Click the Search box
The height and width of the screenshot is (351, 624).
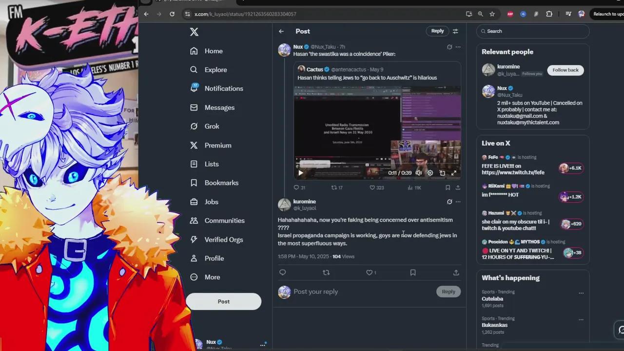(533, 31)
